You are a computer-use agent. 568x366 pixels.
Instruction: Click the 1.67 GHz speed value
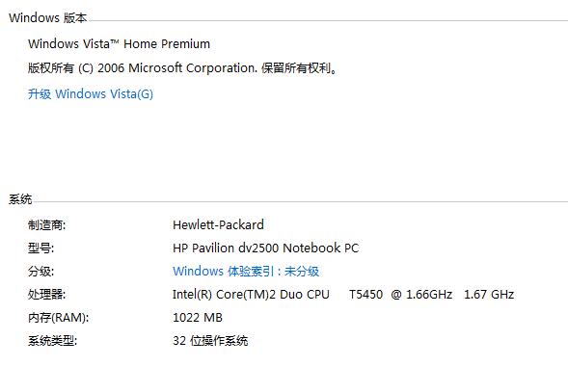point(489,295)
